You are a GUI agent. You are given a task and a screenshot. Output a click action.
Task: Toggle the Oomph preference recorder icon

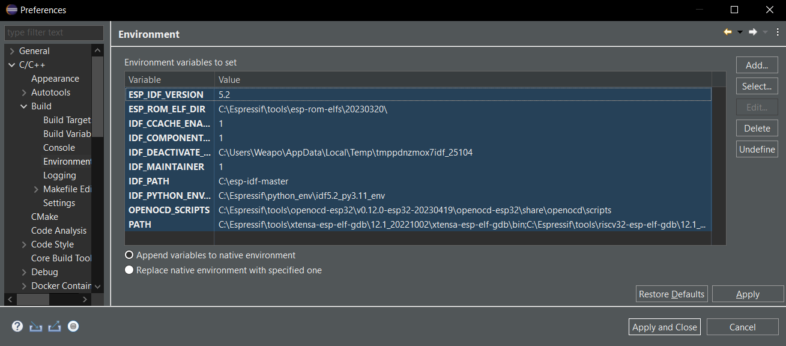pos(73,326)
